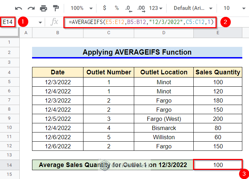The height and width of the screenshot is (179, 249).
Task: Expand the Default font dropdown
Action: [193, 8]
